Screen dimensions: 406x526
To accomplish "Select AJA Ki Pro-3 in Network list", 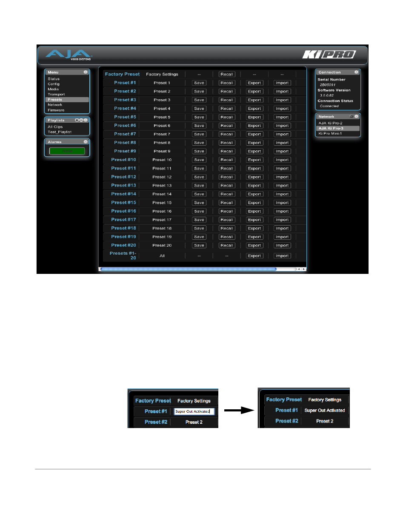I will (338, 128).
